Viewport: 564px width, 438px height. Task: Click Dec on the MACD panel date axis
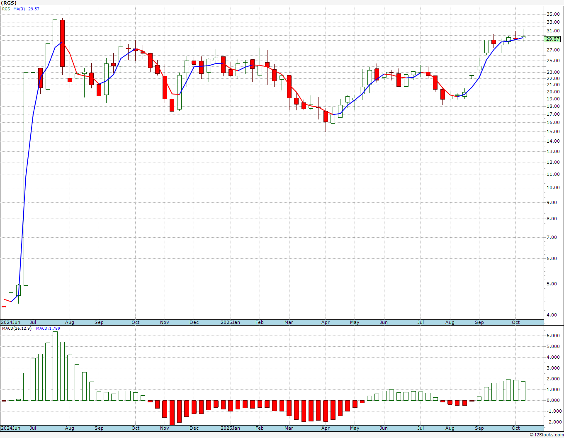point(194,428)
